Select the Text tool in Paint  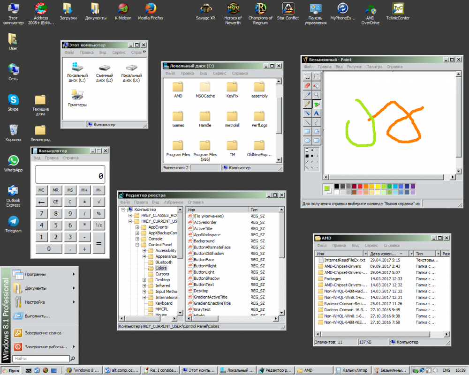point(317,113)
